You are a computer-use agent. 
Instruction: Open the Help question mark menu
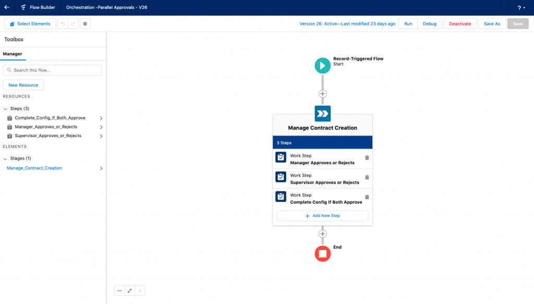pos(519,7)
